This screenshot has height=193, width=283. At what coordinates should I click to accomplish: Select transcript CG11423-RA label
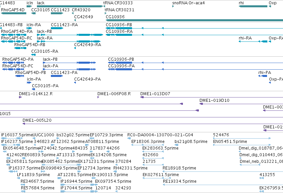(x=64, y=25)
